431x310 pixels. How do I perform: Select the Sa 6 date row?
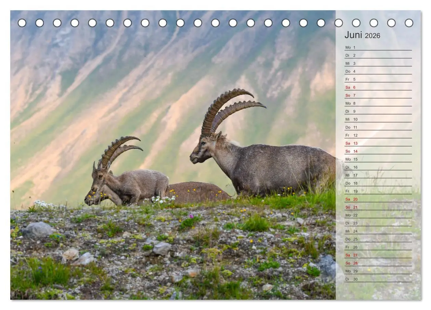(378, 87)
